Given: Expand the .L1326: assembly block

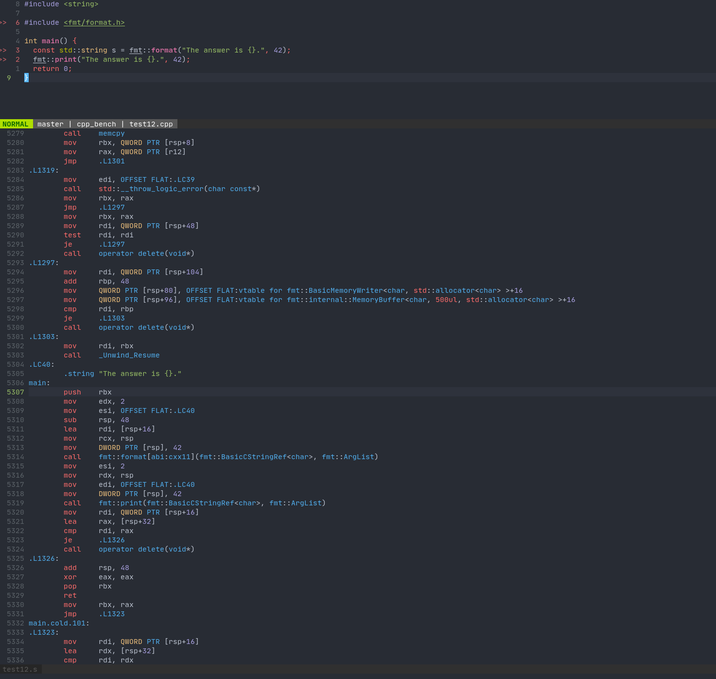Looking at the screenshot, I should (x=43, y=558).
